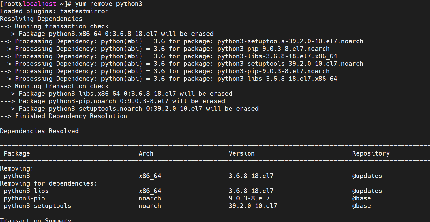Click "@base" repository in the python3-setuptools row
The image size is (430, 222).
coord(361,206)
